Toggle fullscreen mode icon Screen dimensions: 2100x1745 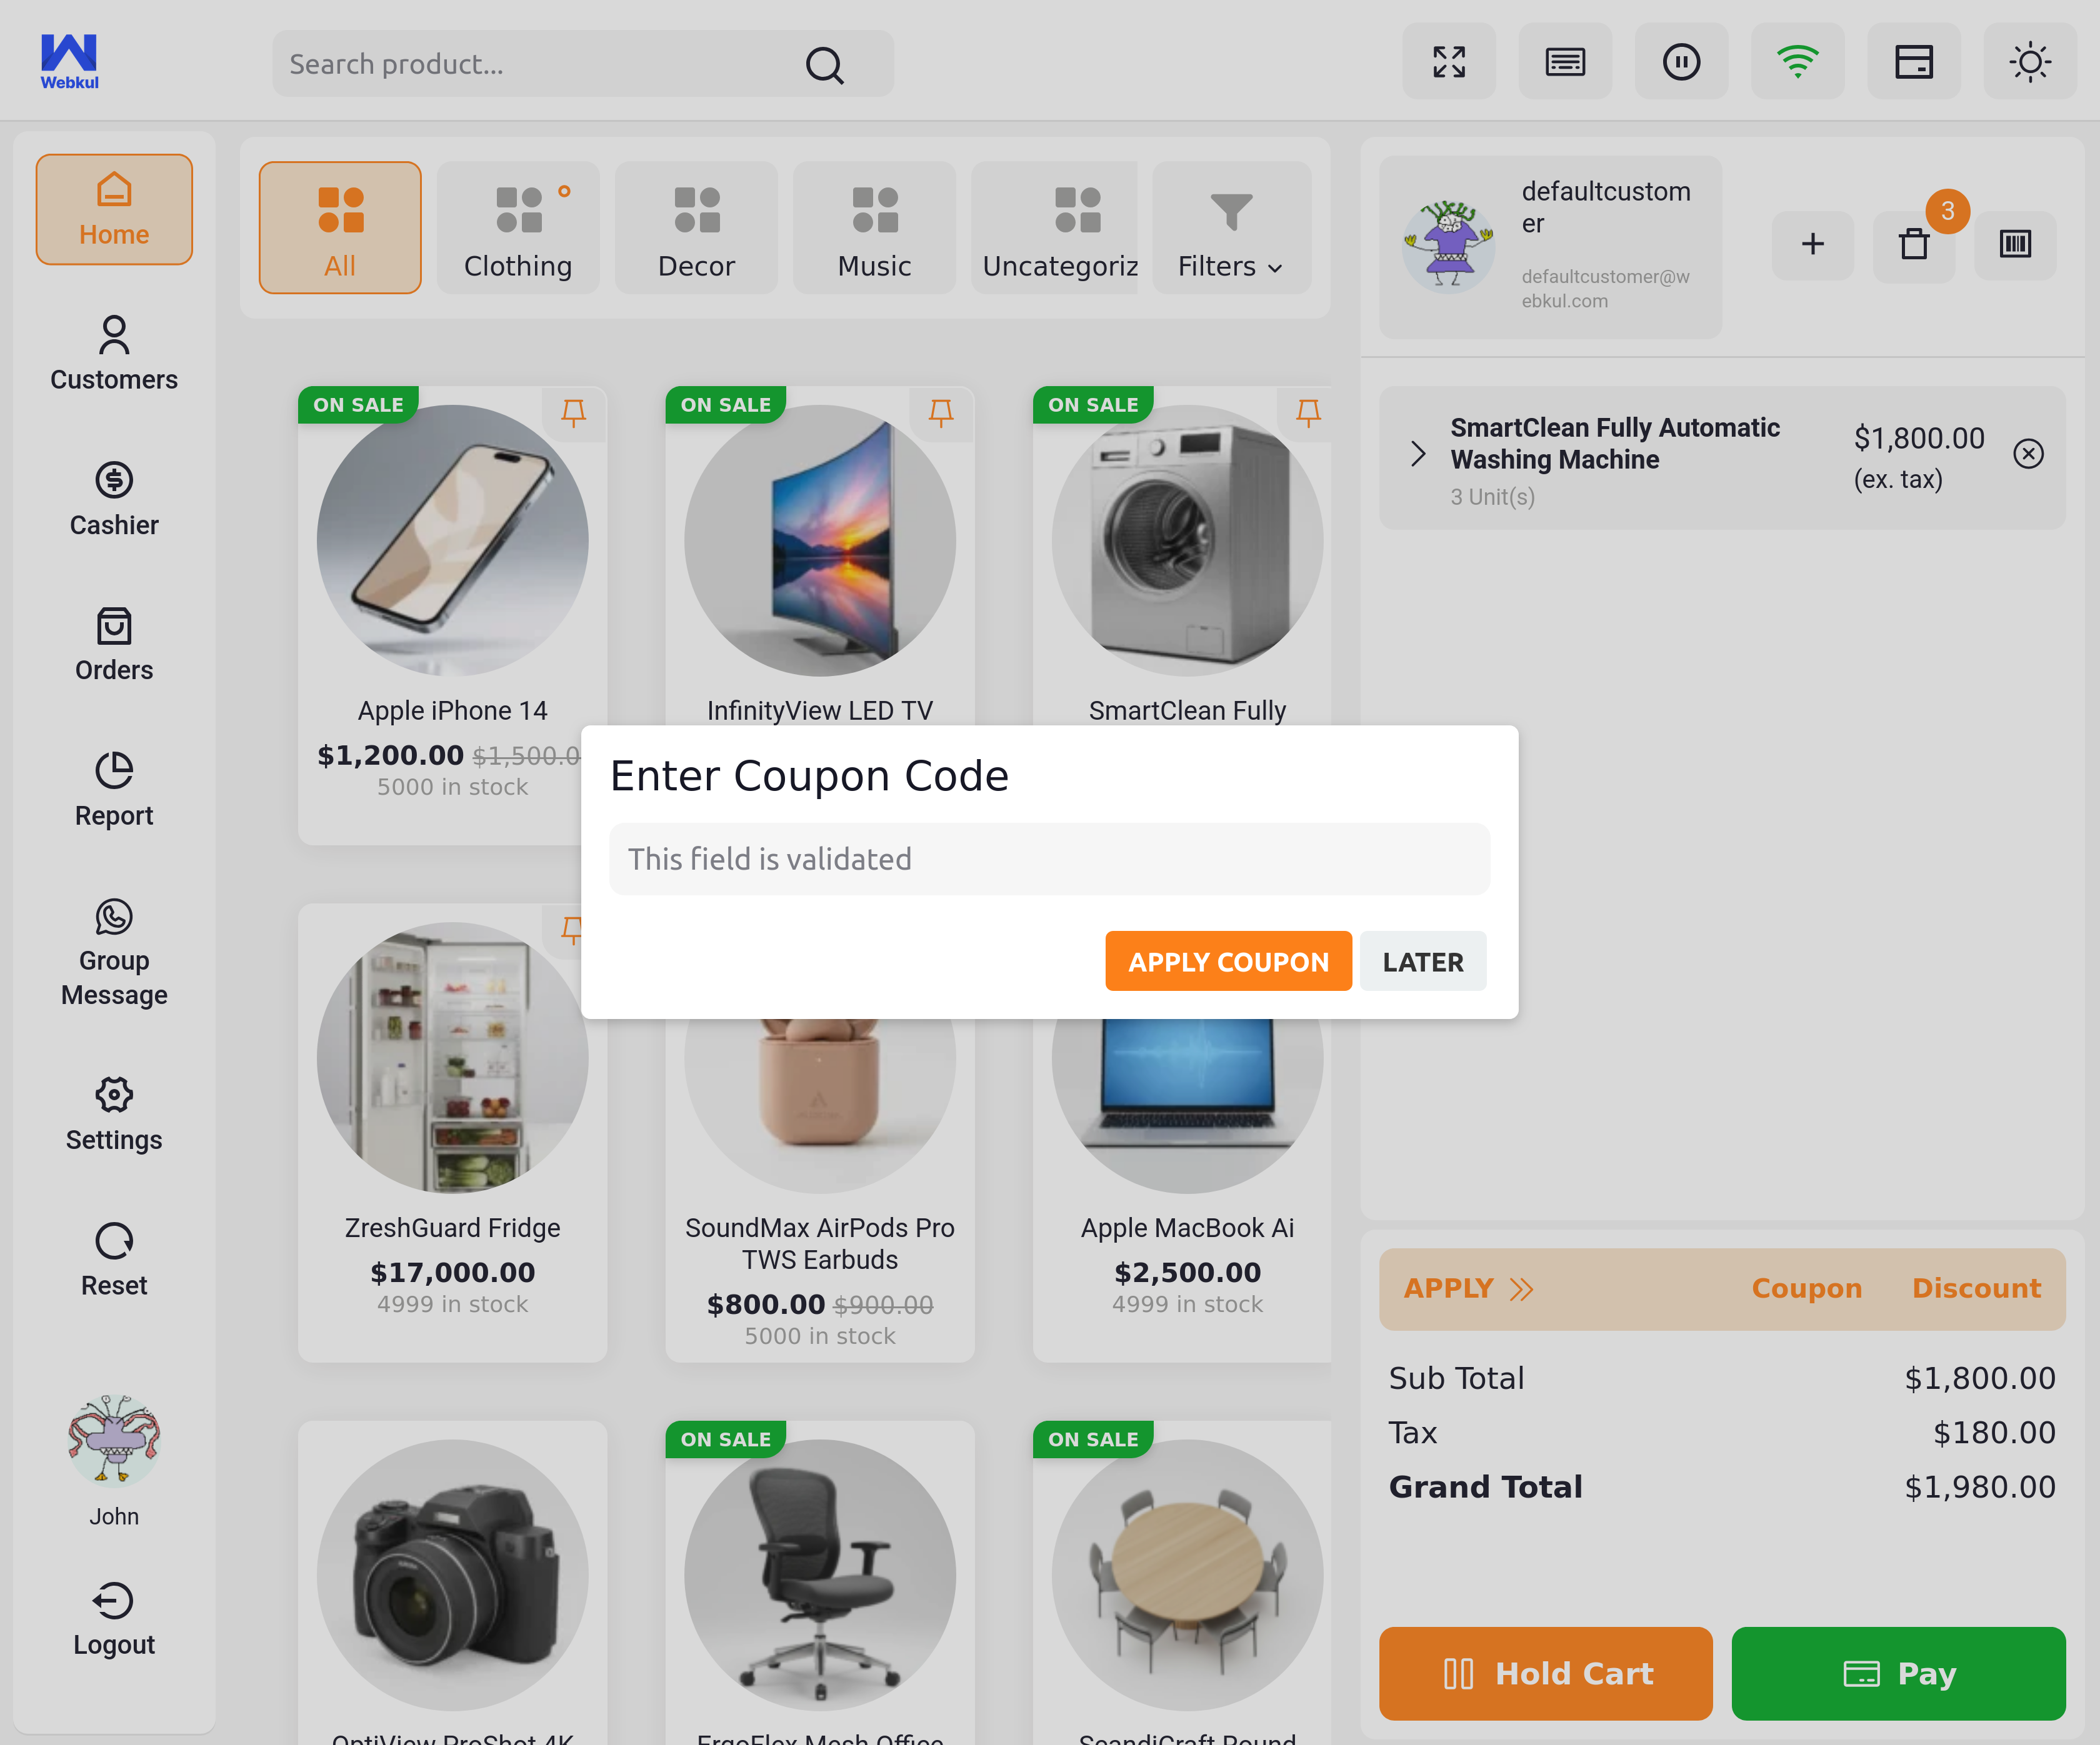pyautogui.click(x=1449, y=62)
